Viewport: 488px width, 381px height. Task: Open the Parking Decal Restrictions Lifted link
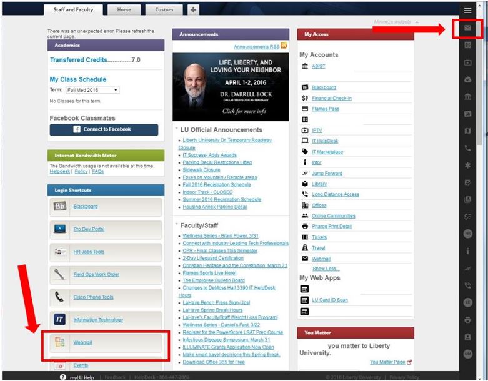(x=217, y=162)
